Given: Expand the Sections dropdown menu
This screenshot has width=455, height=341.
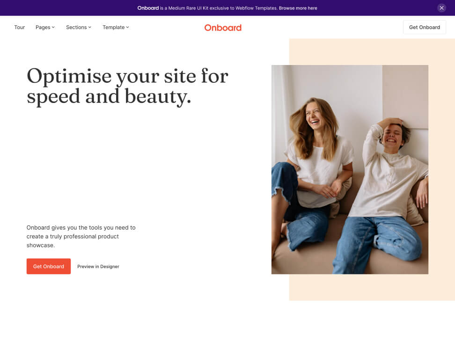Looking at the screenshot, I should coord(76,27).
